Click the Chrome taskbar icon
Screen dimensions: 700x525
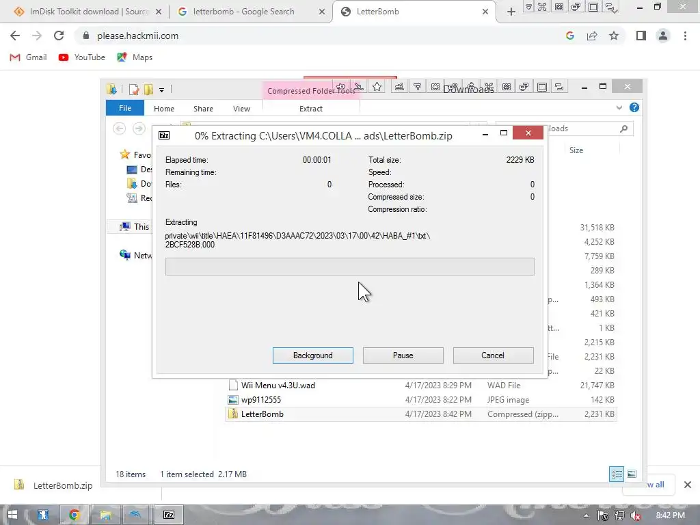pos(74,515)
